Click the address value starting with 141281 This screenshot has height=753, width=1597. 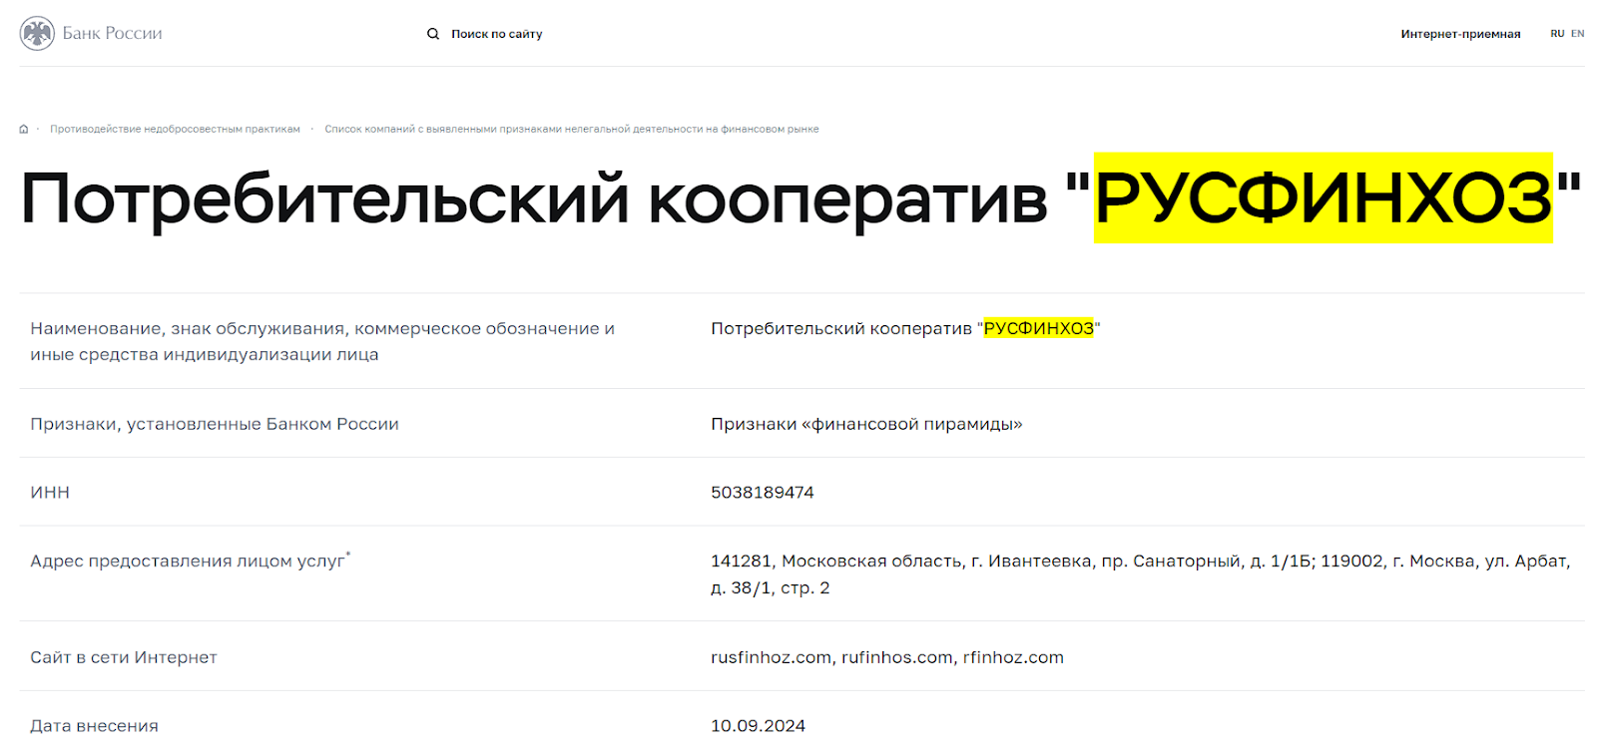[x=1141, y=574]
